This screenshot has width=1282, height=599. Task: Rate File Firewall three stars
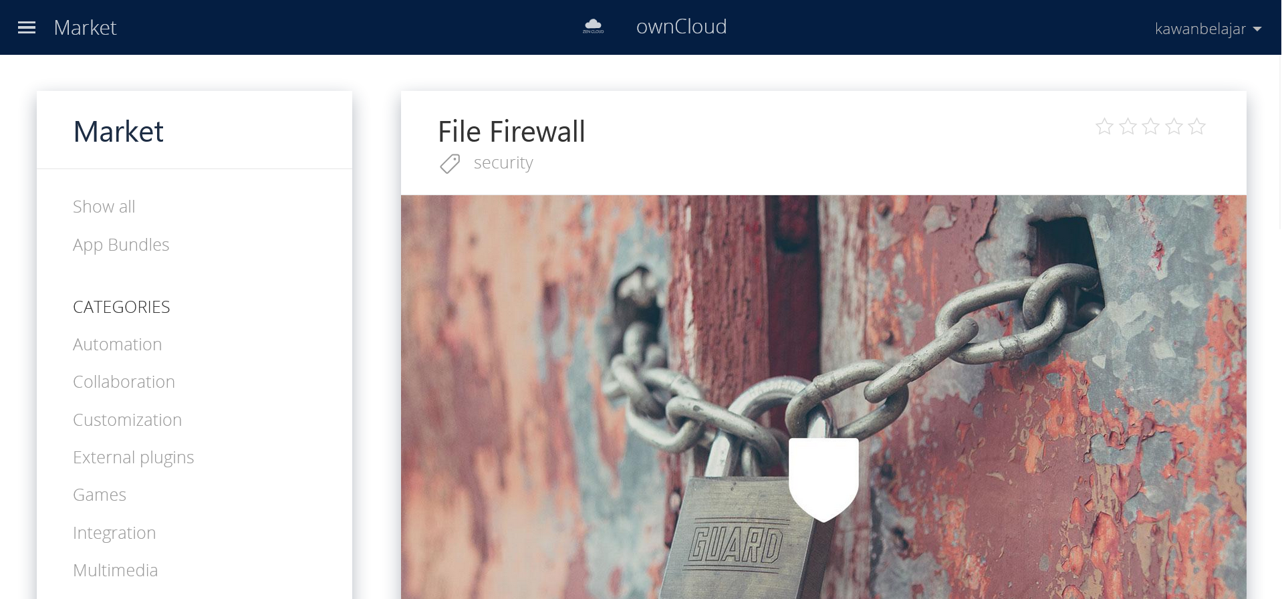tap(1150, 126)
